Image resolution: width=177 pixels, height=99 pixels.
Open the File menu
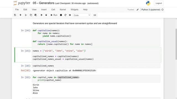tap(17, 10)
